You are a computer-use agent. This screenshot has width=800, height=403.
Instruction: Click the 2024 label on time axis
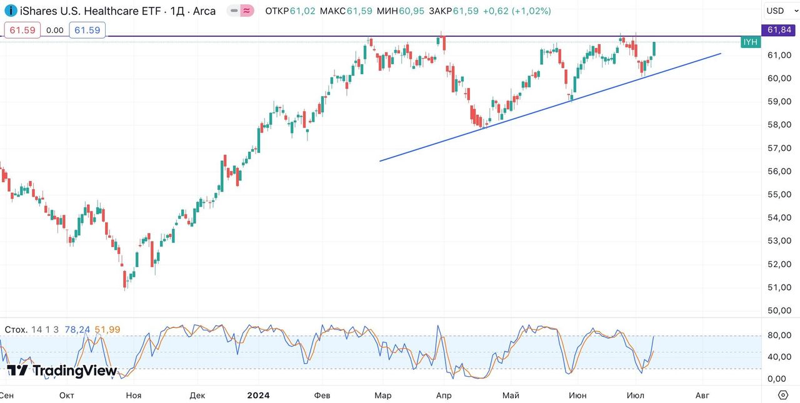[x=258, y=395]
